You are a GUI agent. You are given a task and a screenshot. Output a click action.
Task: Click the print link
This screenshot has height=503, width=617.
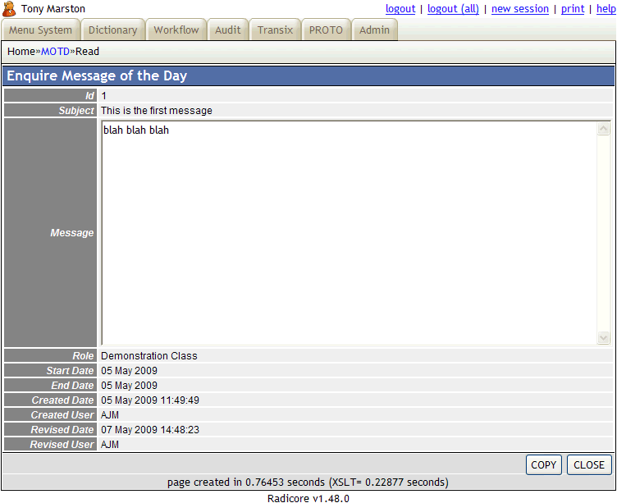point(573,9)
